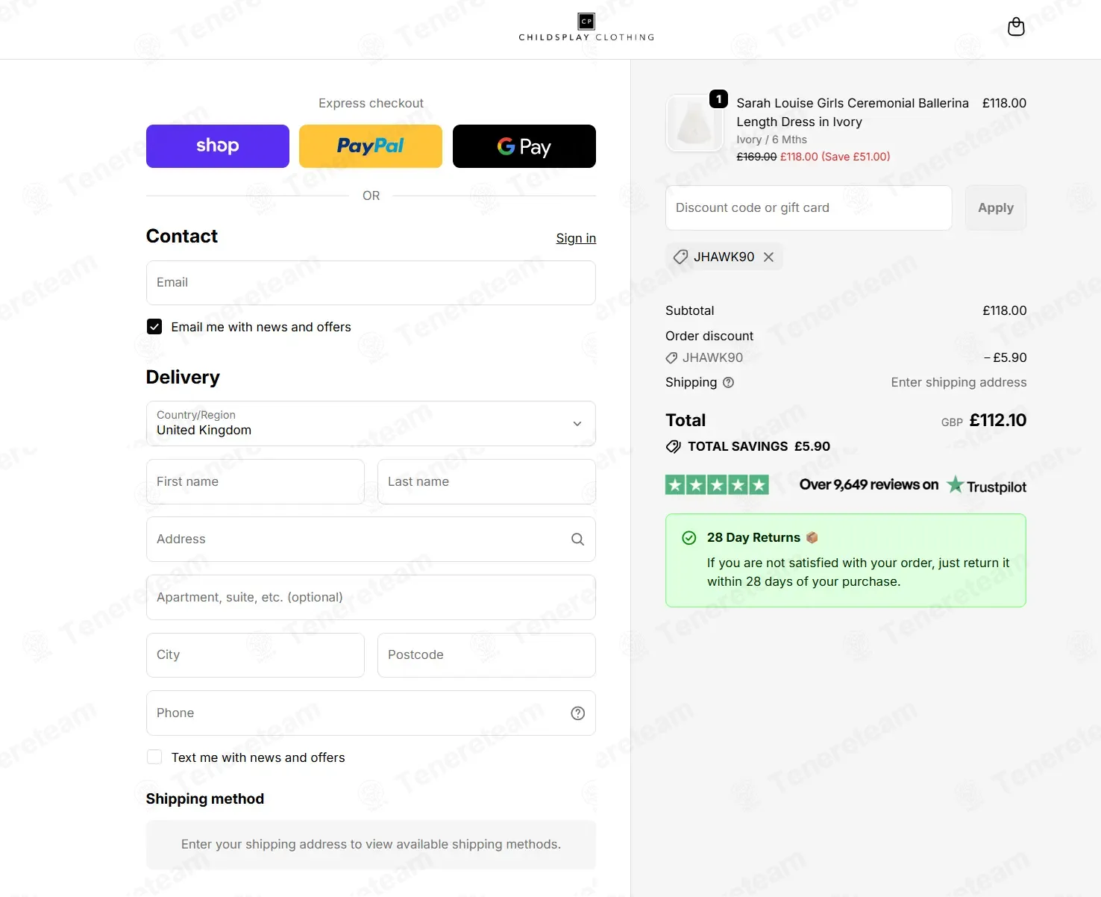
Task: Focus the Discount code or gift card field
Action: click(x=809, y=207)
